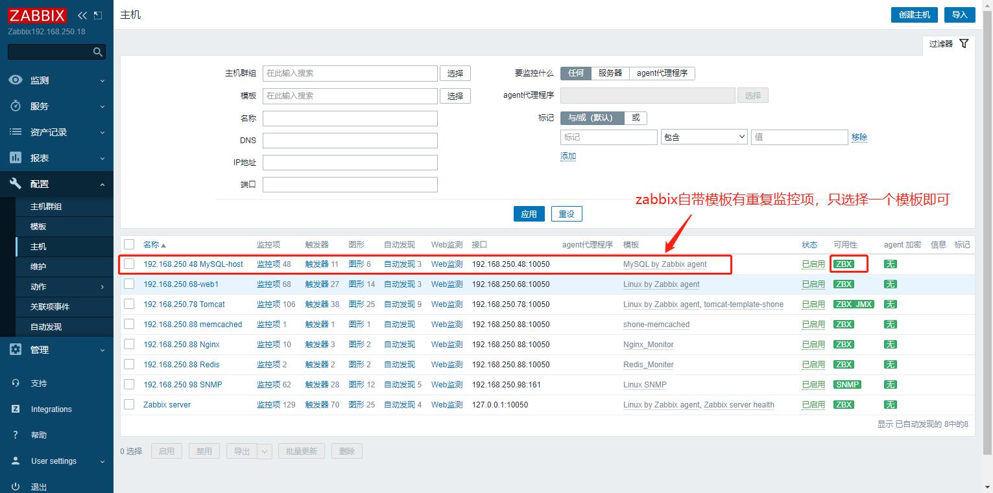Screen dimensions: 993x493
Task: Expand the 资产记录 menu section
Action: (x=102, y=132)
